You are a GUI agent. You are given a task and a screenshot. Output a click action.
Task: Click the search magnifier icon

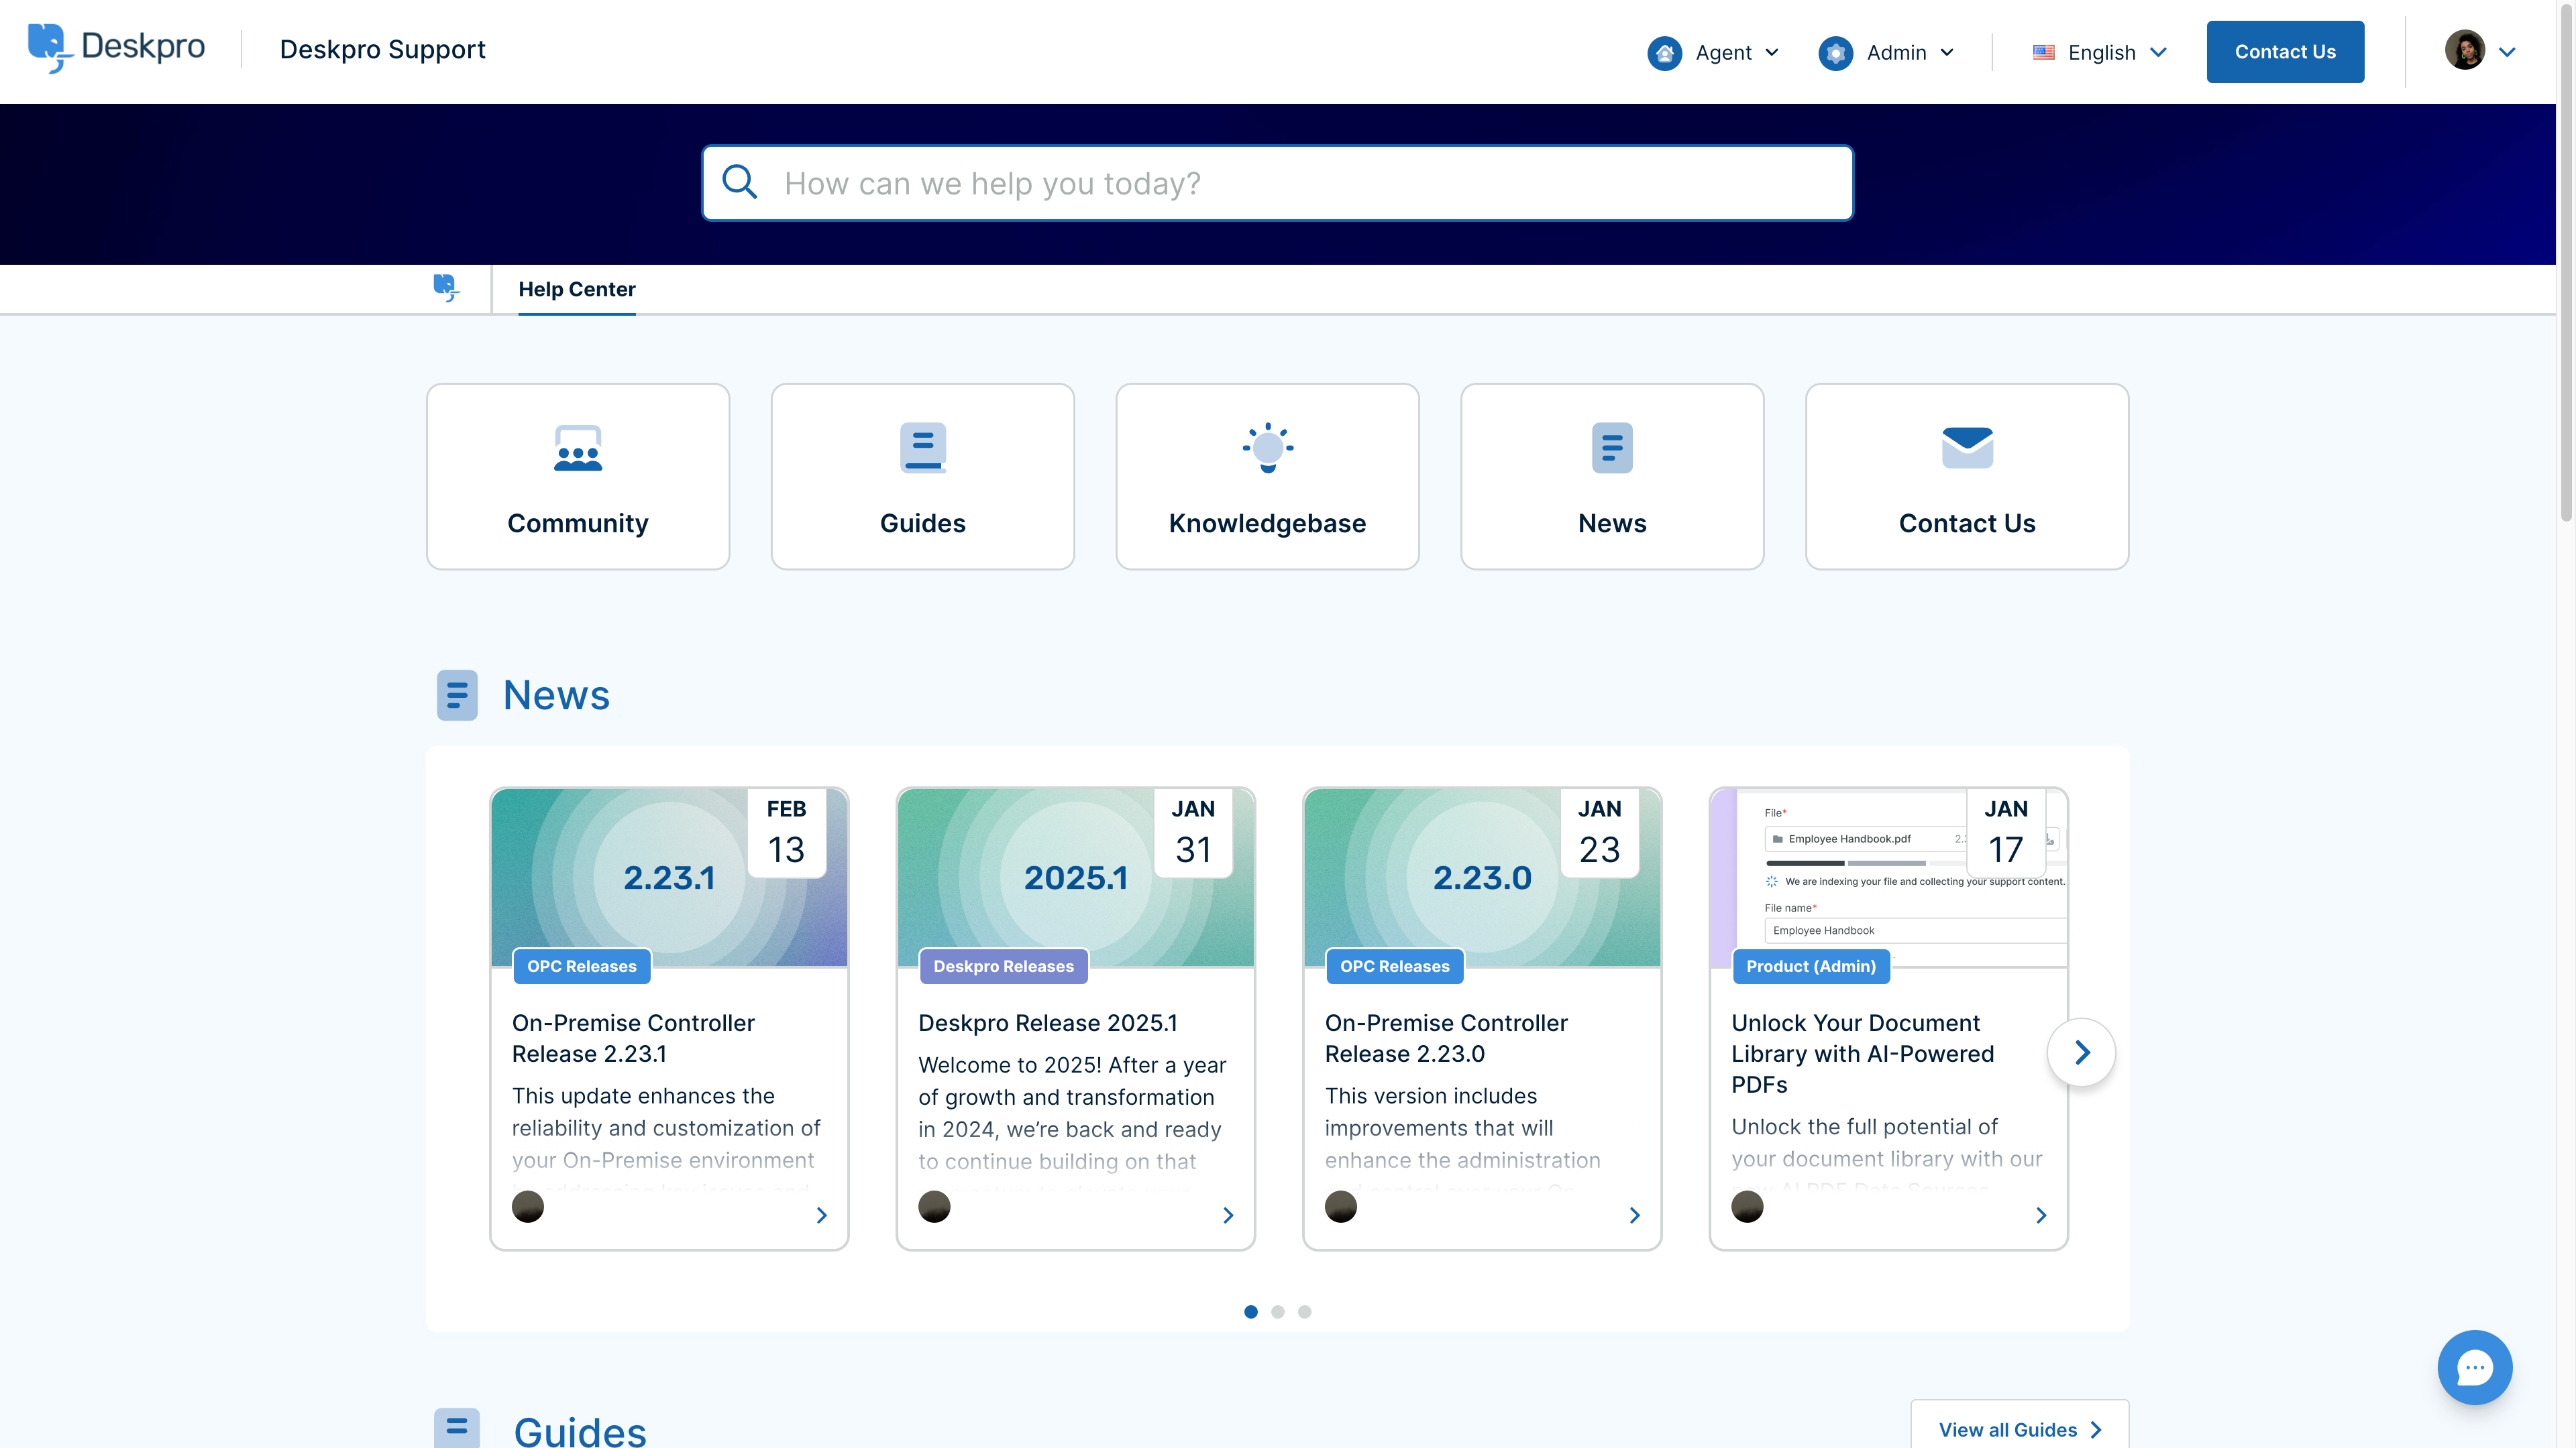click(739, 182)
